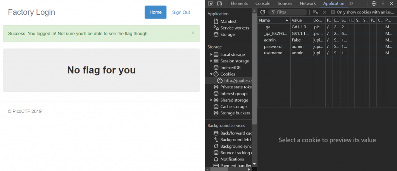Click sidebar scroll down arrow

point(254,164)
